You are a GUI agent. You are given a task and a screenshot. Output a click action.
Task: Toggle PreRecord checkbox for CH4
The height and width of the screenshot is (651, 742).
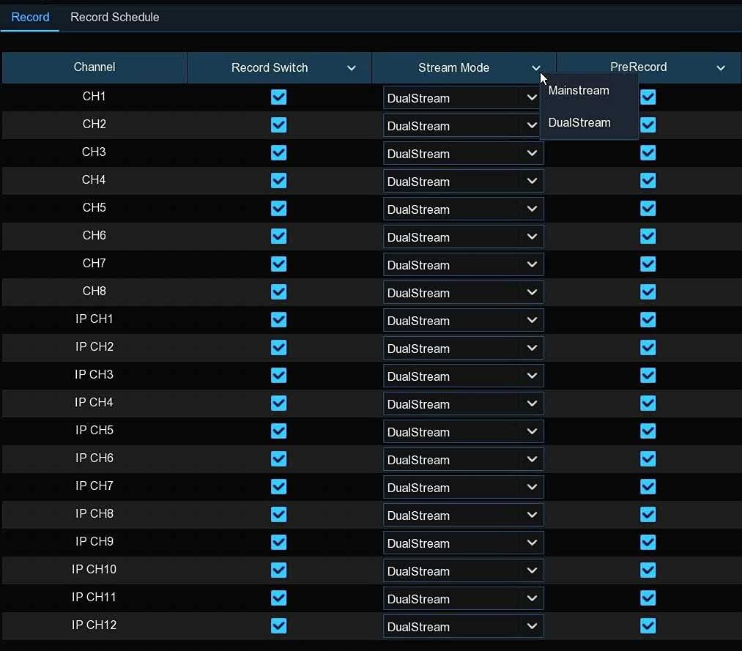click(648, 180)
